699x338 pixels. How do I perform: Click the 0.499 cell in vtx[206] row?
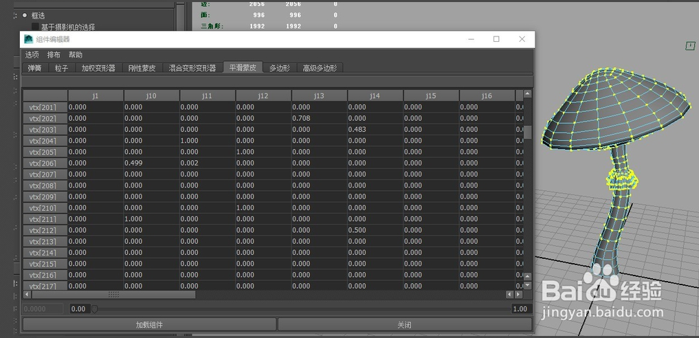[152, 163]
